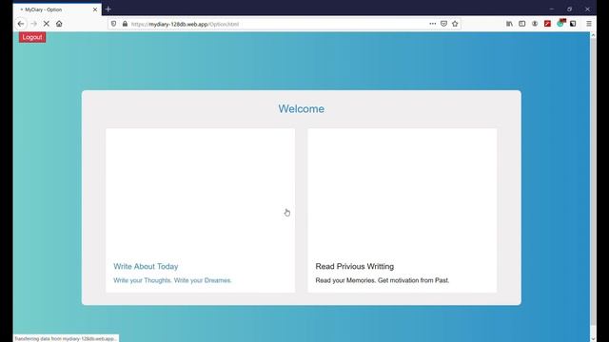Stop page loading with X button
609x342 pixels.
pyautogui.click(x=47, y=24)
